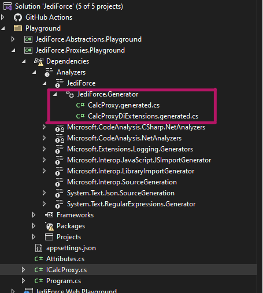Expand the ICalcProxy.cs file node

[x=23, y=270]
